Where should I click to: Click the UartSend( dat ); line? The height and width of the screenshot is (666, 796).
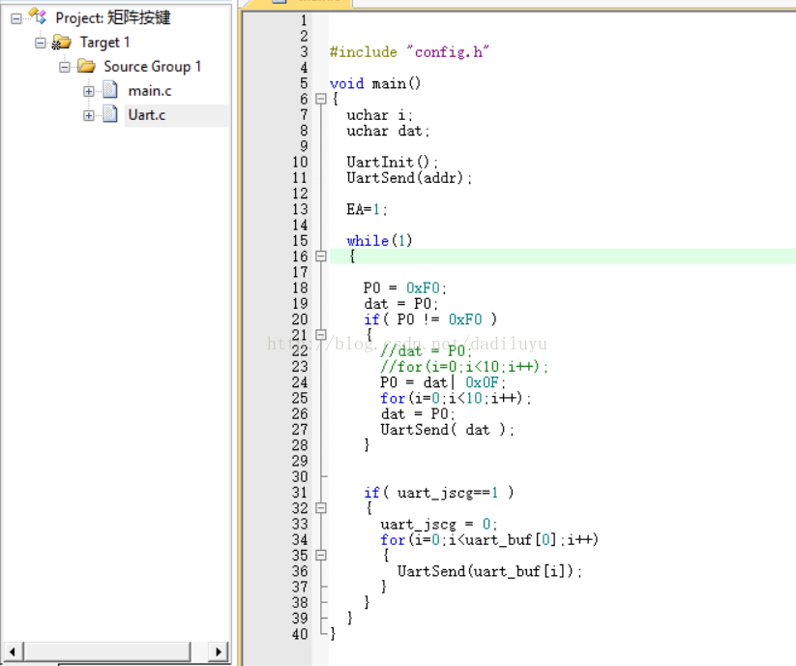point(447,430)
